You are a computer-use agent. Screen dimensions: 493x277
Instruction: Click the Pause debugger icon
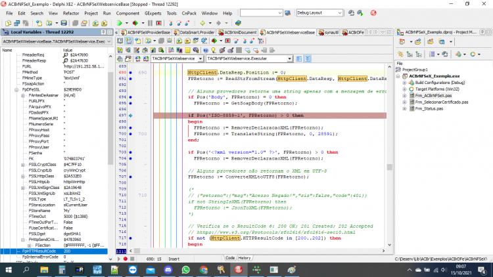[x=150, y=23]
